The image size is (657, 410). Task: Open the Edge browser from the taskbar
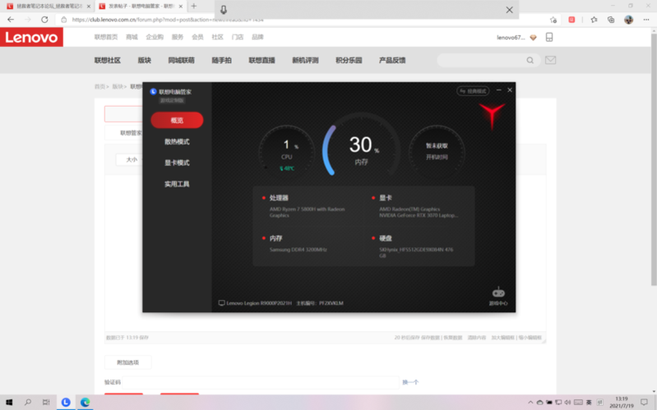click(x=85, y=402)
